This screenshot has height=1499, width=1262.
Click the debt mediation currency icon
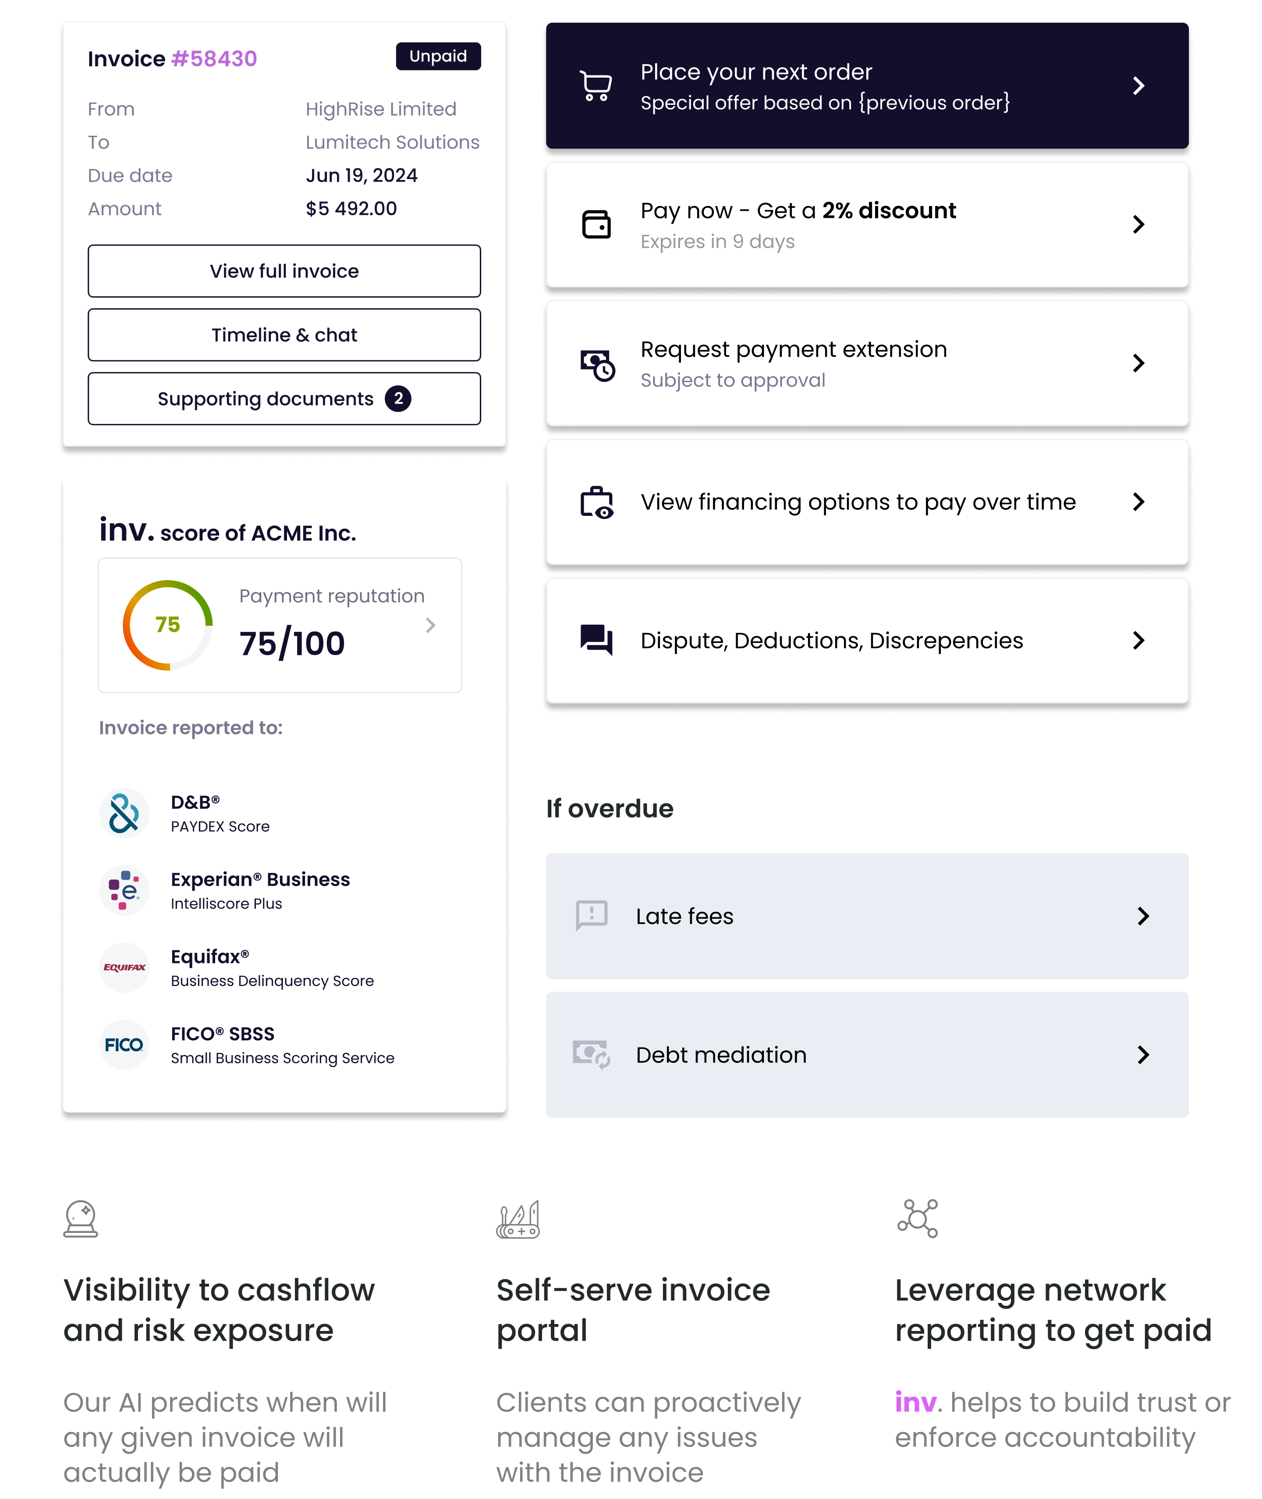[591, 1053]
